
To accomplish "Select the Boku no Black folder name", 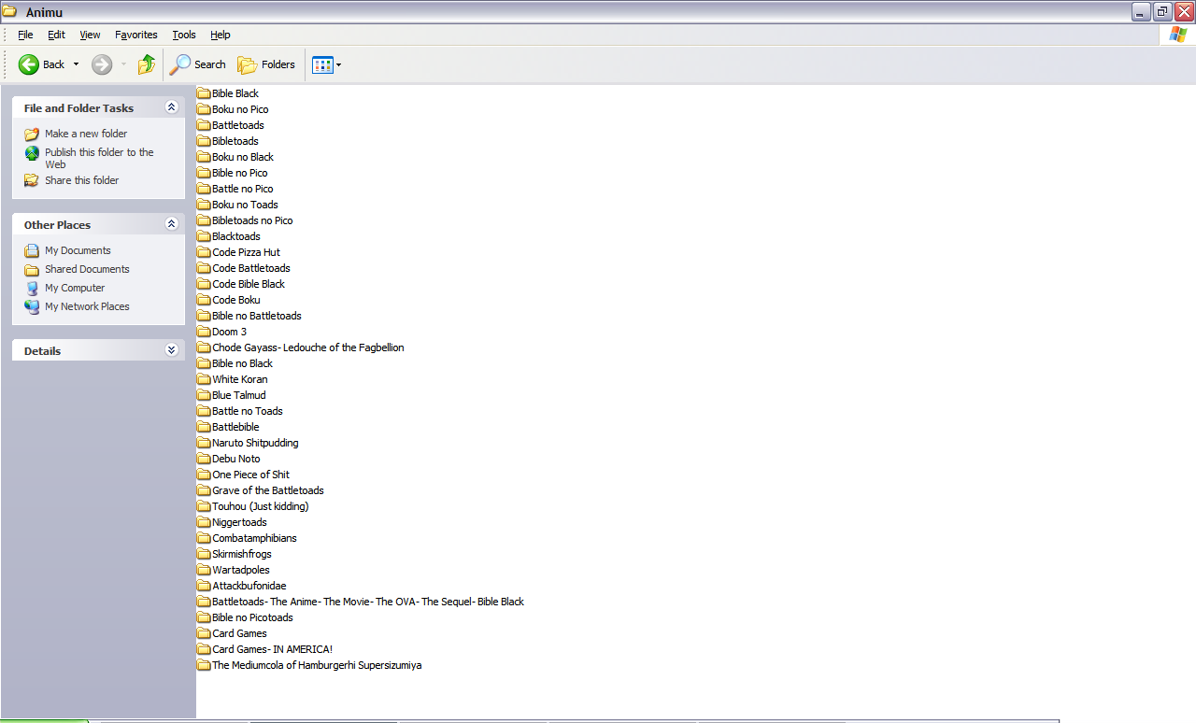I will pyautogui.click(x=243, y=157).
